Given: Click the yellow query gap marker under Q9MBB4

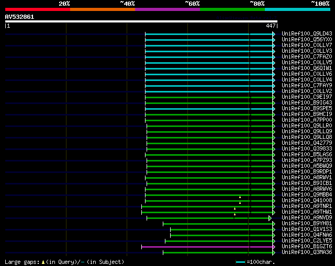Looking at the screenshot, I should [x=240, y=197].
